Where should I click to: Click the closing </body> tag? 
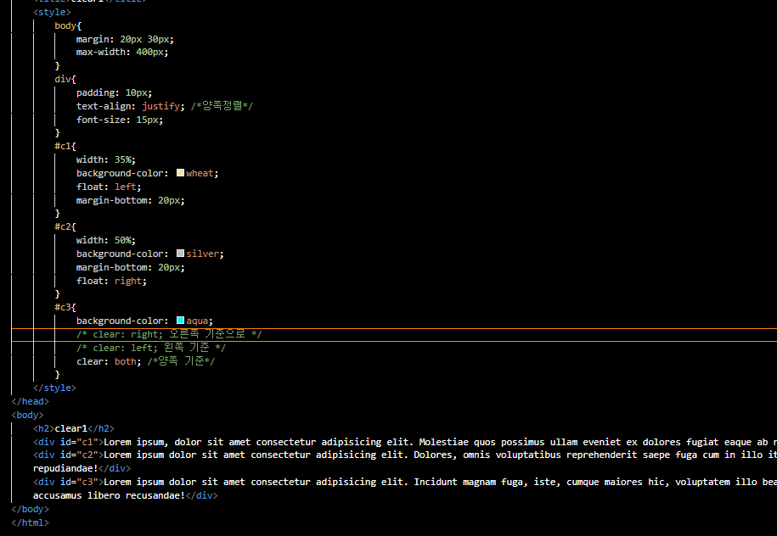31,509
